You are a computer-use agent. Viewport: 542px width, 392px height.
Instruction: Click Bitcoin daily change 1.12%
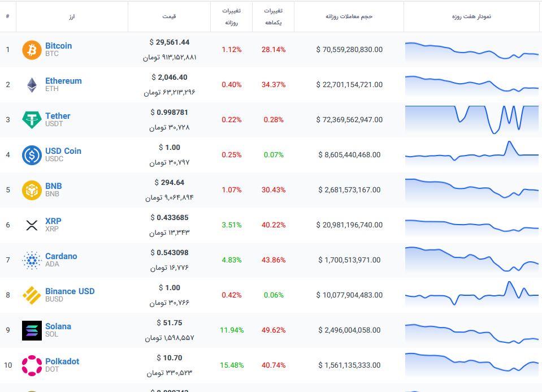232,49
